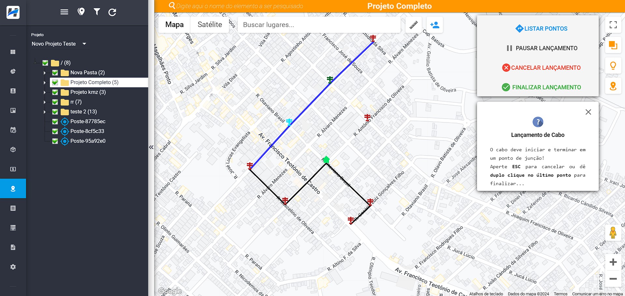Click the ruler measure tool icon
The image size is (625, 296).
pos(414,25)
